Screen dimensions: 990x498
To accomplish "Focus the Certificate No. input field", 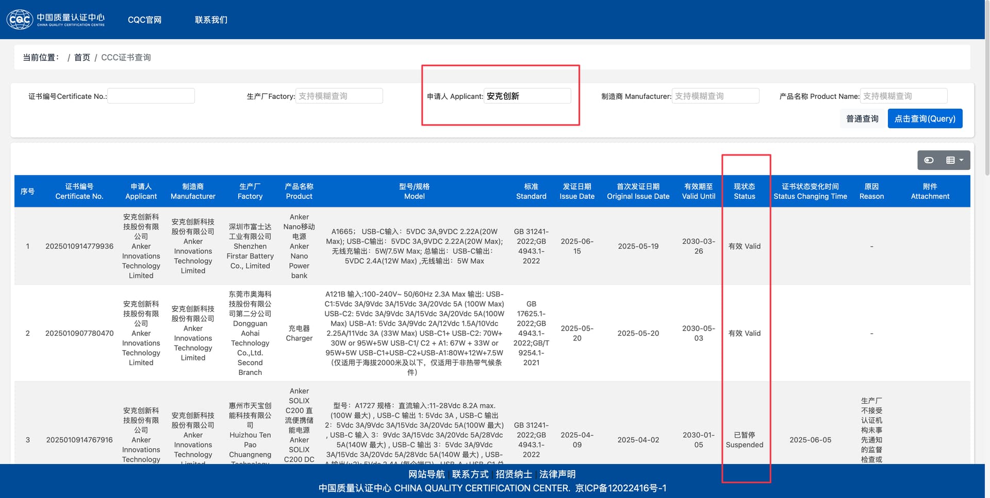I will [151, 96].
